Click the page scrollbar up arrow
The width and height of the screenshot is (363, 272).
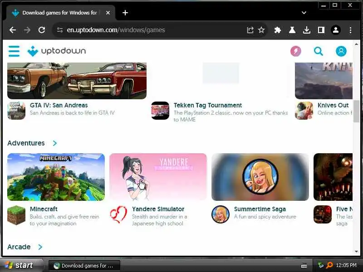pos(356,44)
